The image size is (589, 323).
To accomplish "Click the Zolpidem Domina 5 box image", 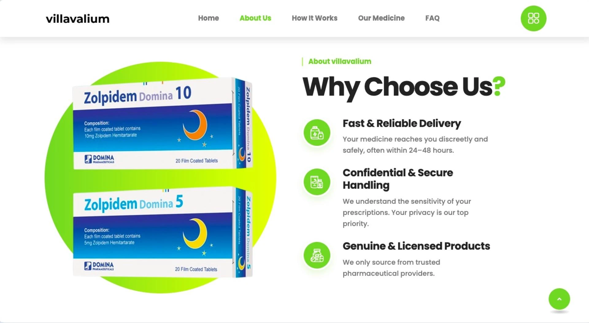I will coord(163,232).
